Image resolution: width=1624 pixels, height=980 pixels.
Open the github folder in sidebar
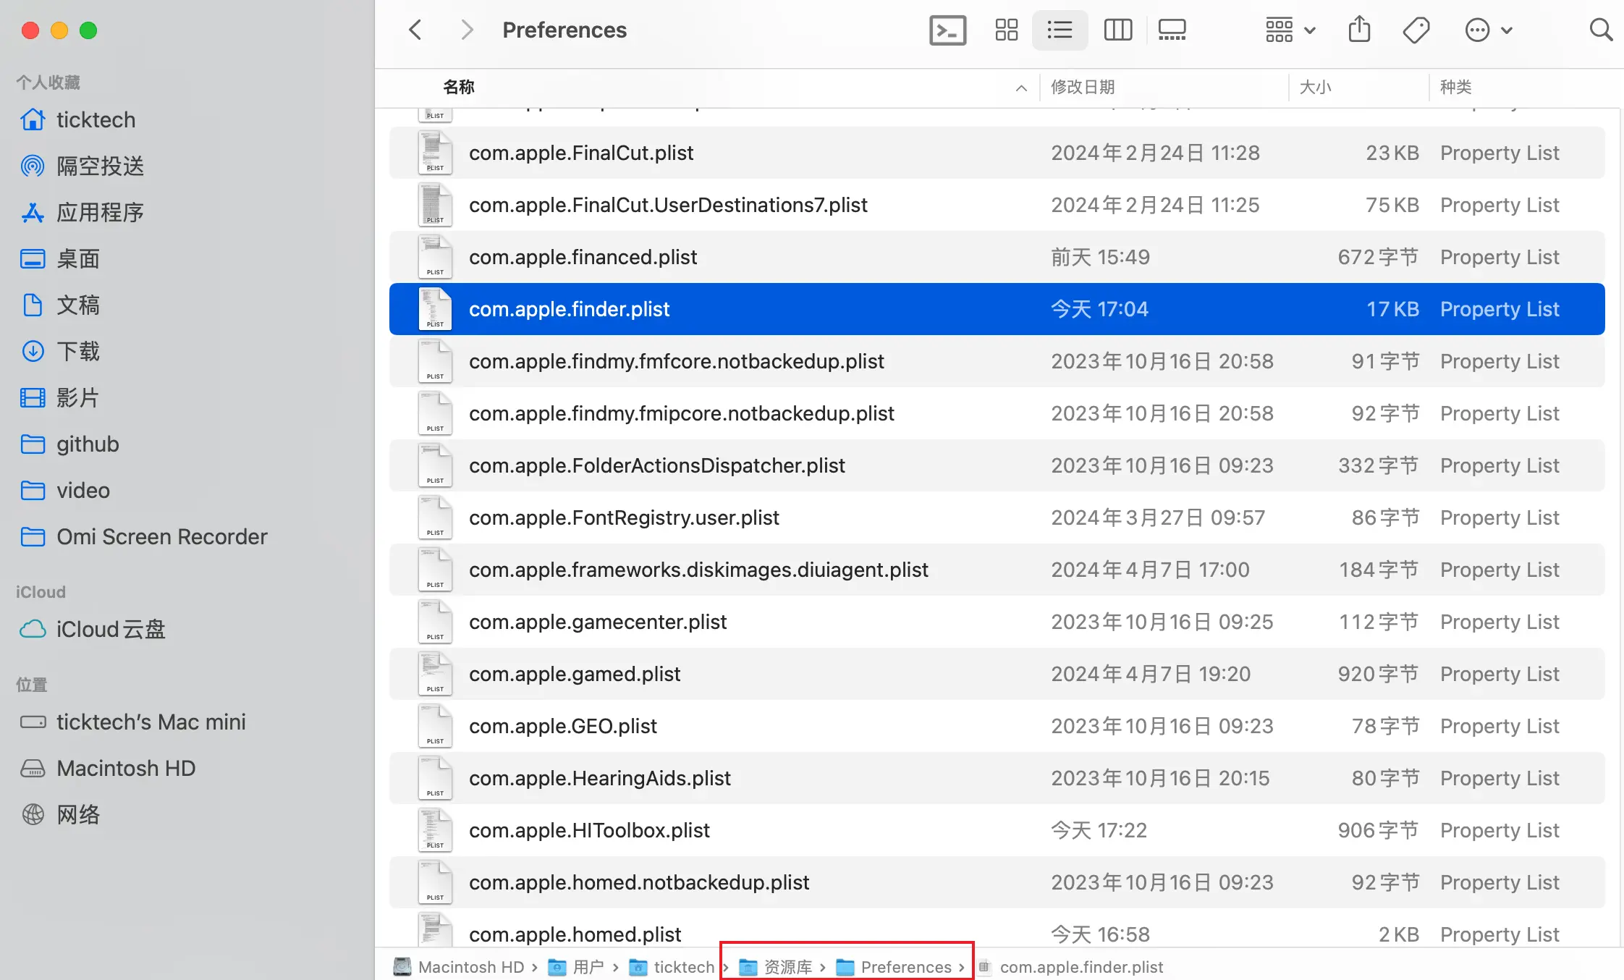click(x=69, y=444)
